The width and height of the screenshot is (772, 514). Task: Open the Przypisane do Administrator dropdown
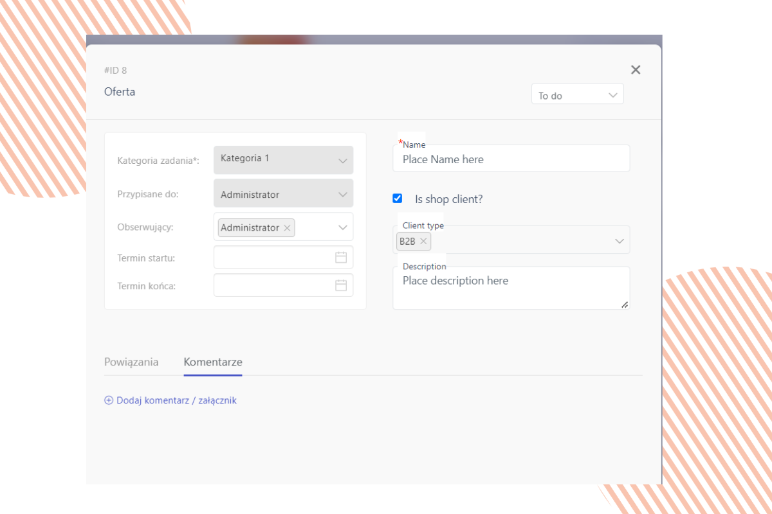coord(283,193)
